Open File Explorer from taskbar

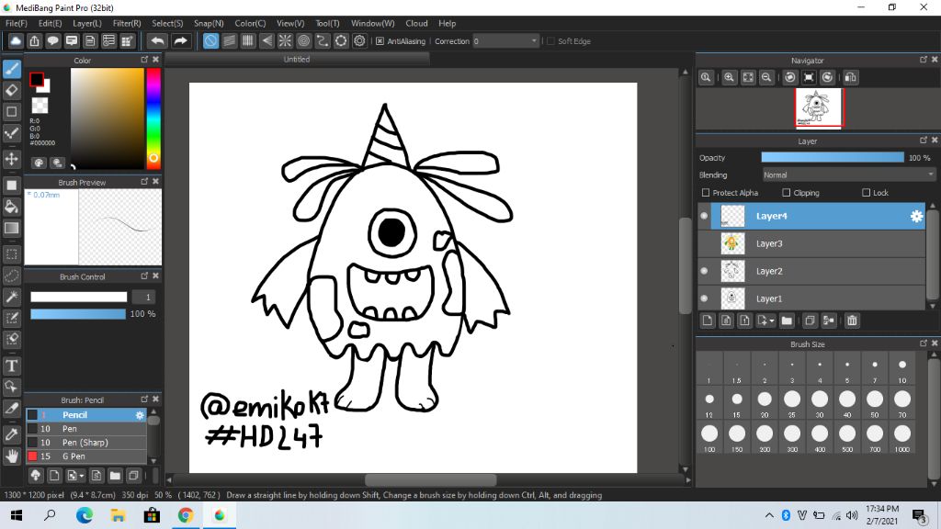pos(119,515)
